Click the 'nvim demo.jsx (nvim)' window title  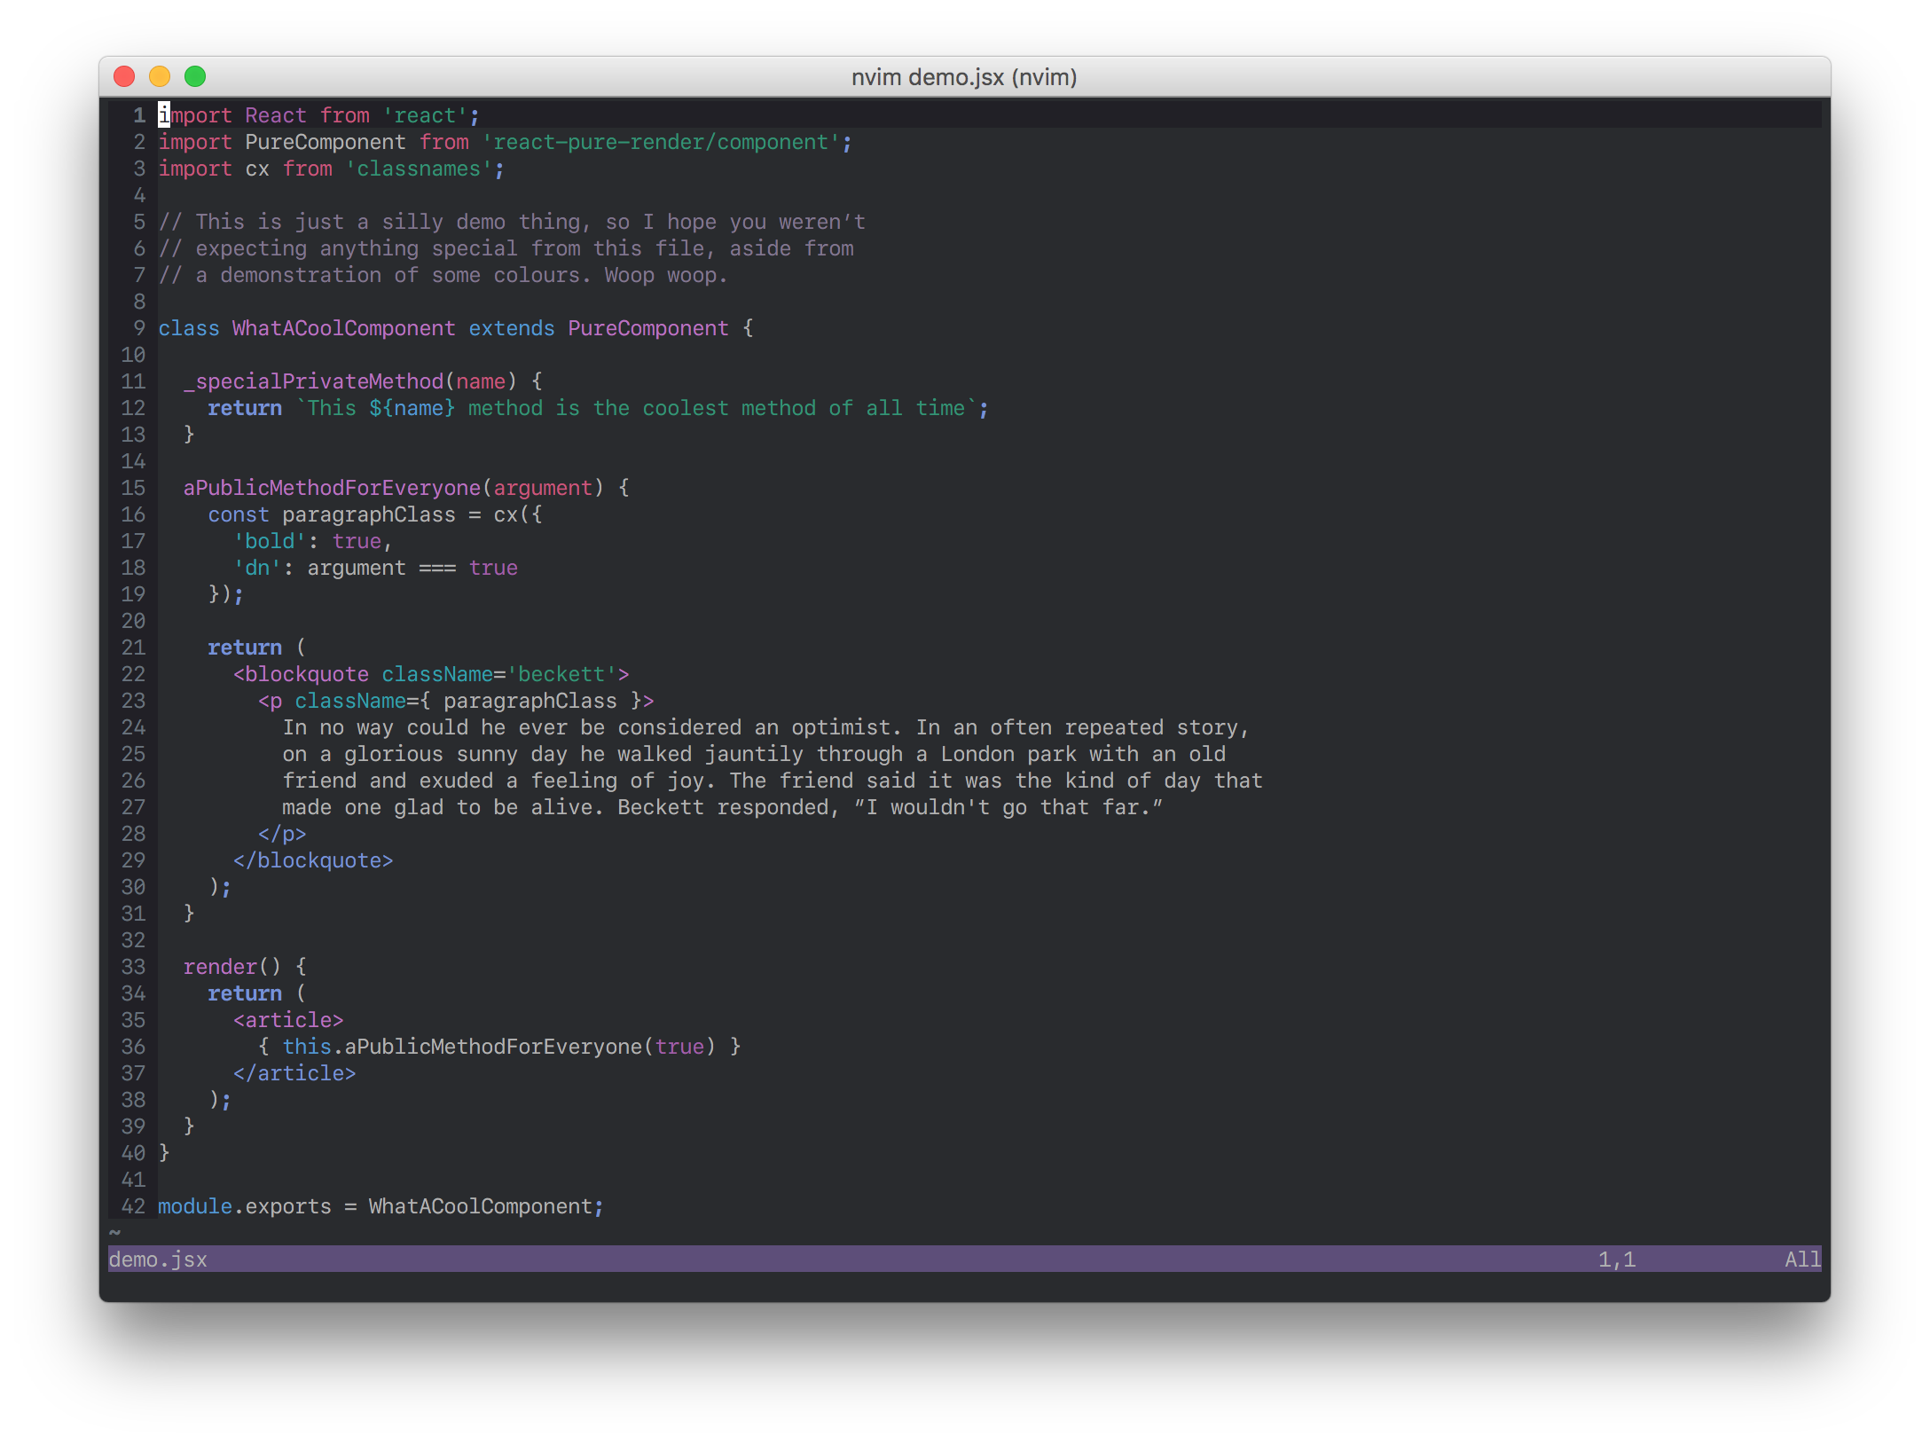[x=964, y=77]
